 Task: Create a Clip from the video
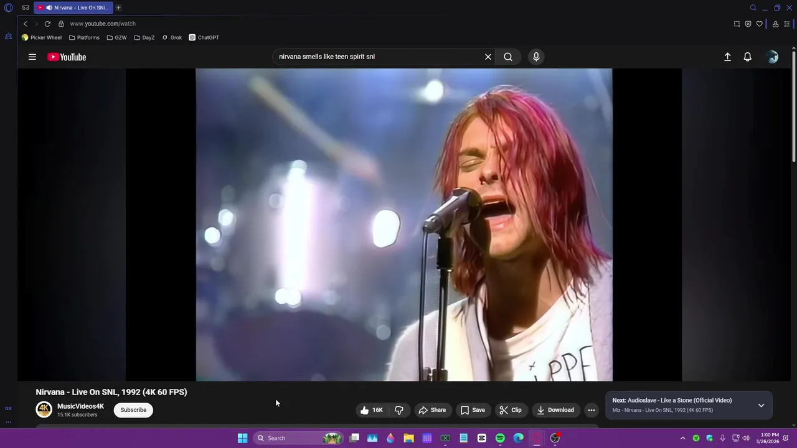point(511,410)
